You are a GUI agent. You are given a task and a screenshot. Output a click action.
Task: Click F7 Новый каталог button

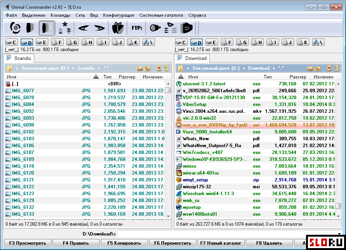tap(221, 243)
